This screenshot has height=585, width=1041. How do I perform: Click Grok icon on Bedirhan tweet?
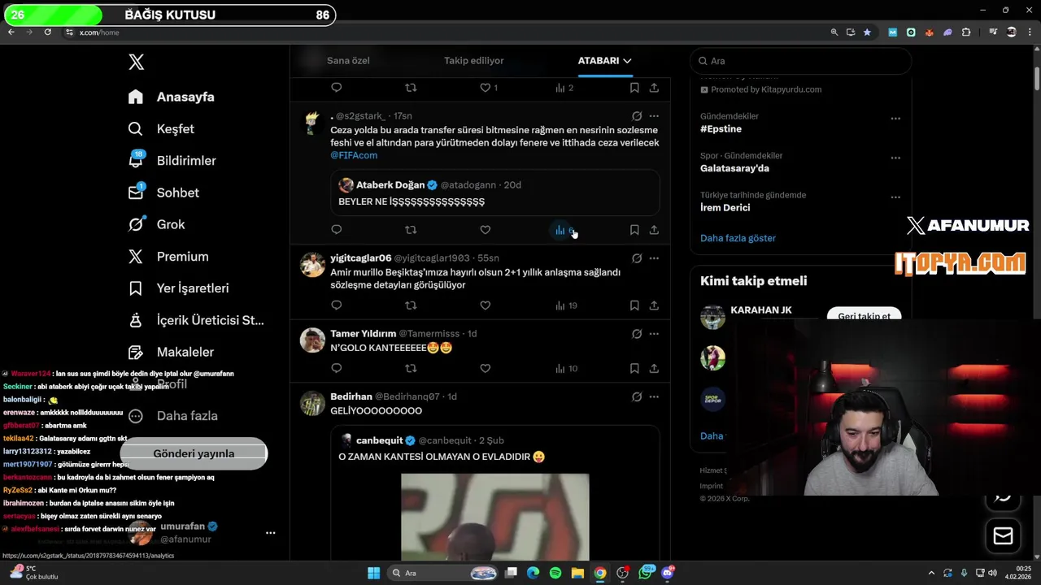[x=637, y=397]
